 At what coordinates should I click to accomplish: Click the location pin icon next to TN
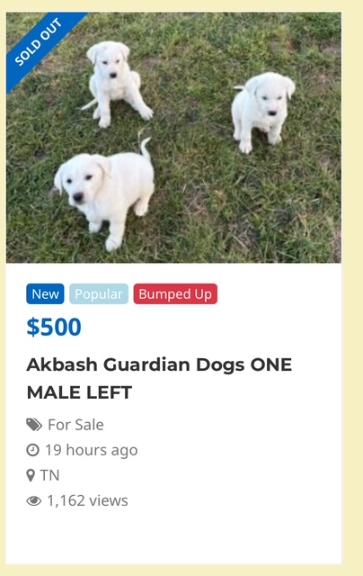click(31, 475)
